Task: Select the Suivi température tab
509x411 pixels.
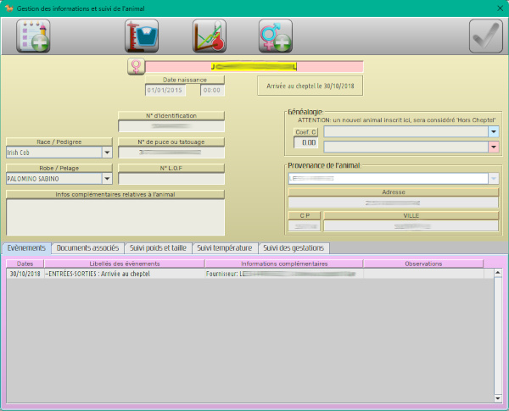Action: (224, 248)
